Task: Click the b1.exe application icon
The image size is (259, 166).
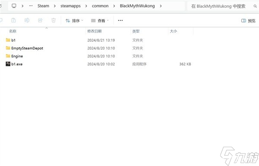Action: tap(8, 64)
